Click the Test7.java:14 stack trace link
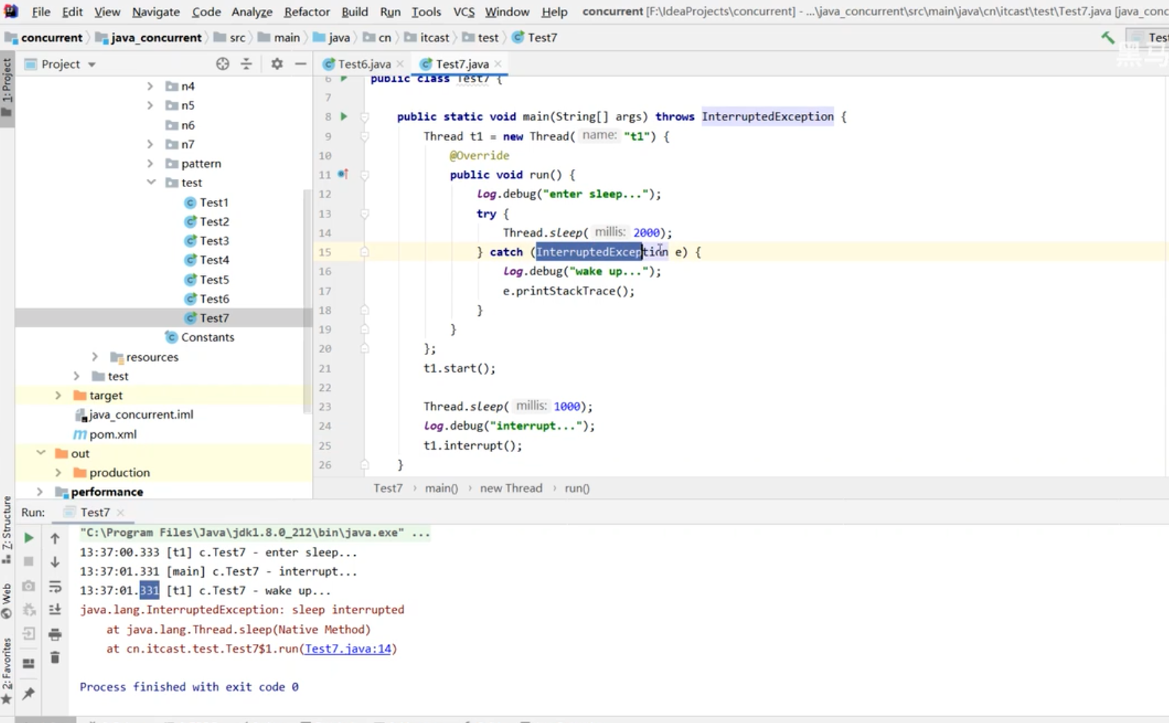Viewport: 1169px width, 723px height. pyautogui.click(x=348, y=648)
